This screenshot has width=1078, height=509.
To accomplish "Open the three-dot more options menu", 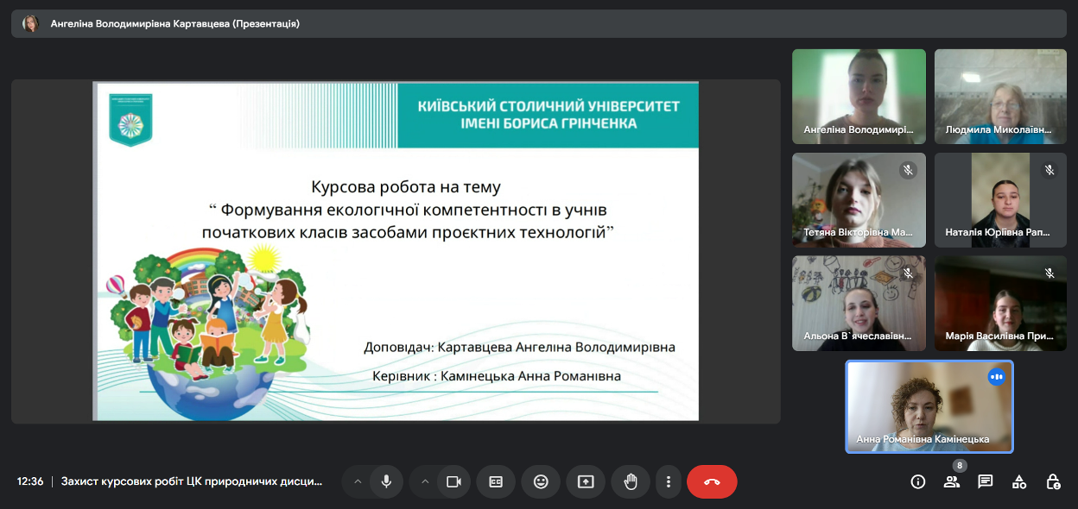I will coord(668,481).
